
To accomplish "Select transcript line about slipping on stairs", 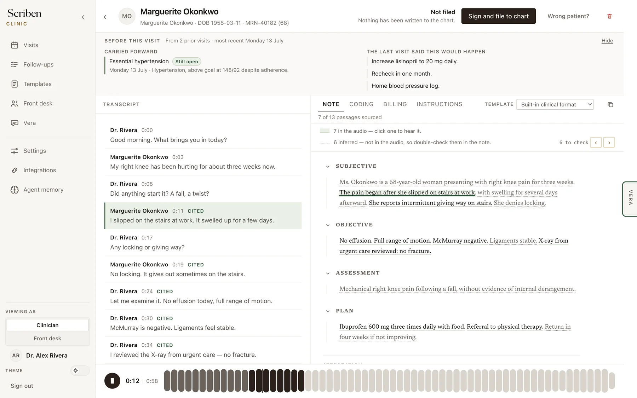I will click(x=203, y=216).
